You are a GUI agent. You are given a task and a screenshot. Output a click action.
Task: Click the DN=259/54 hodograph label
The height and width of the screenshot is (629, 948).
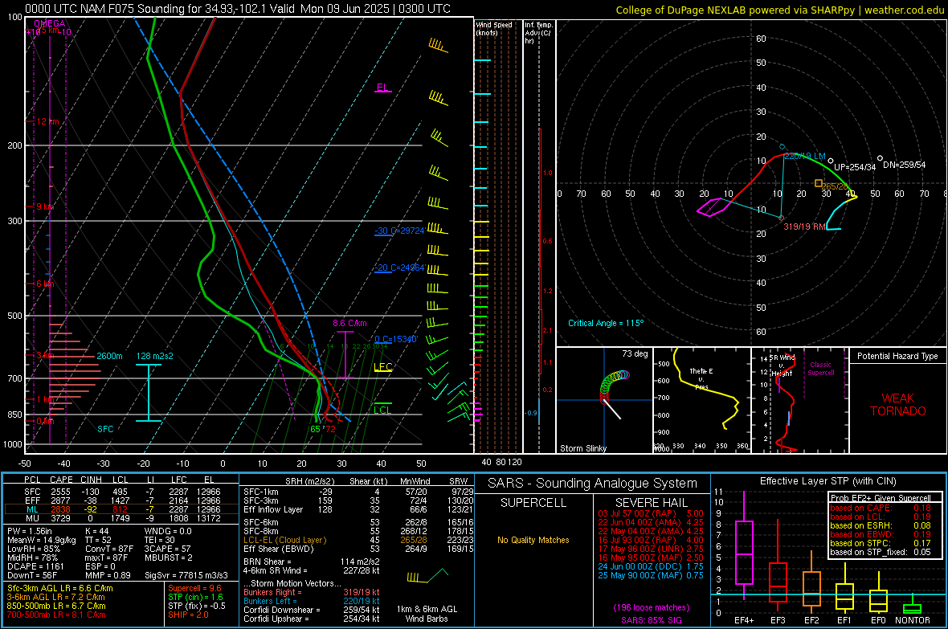click(904, 165)
